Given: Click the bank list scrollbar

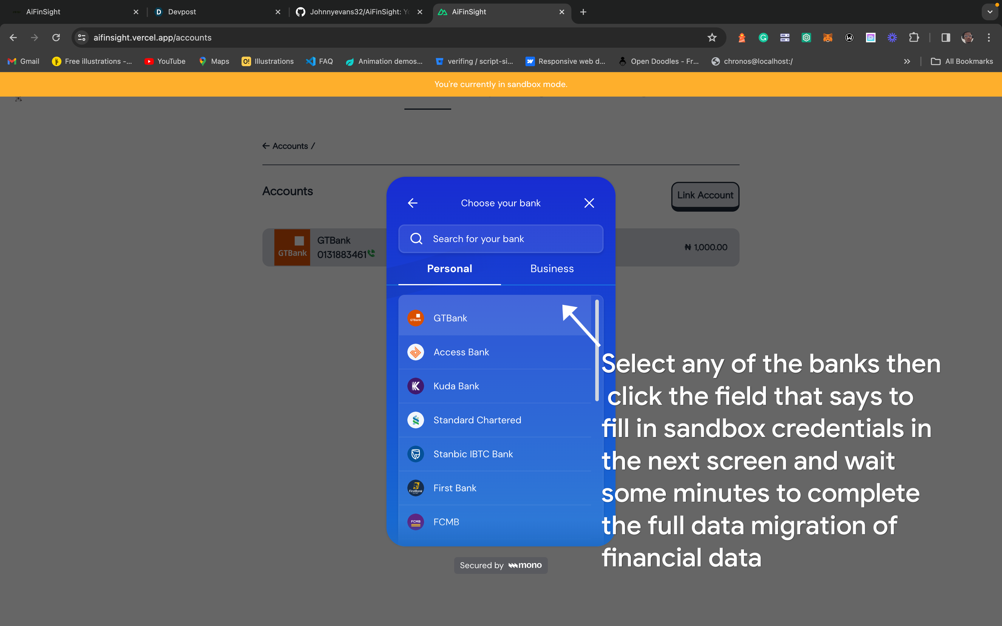Looking at the screenshot, I should (597, 350).
